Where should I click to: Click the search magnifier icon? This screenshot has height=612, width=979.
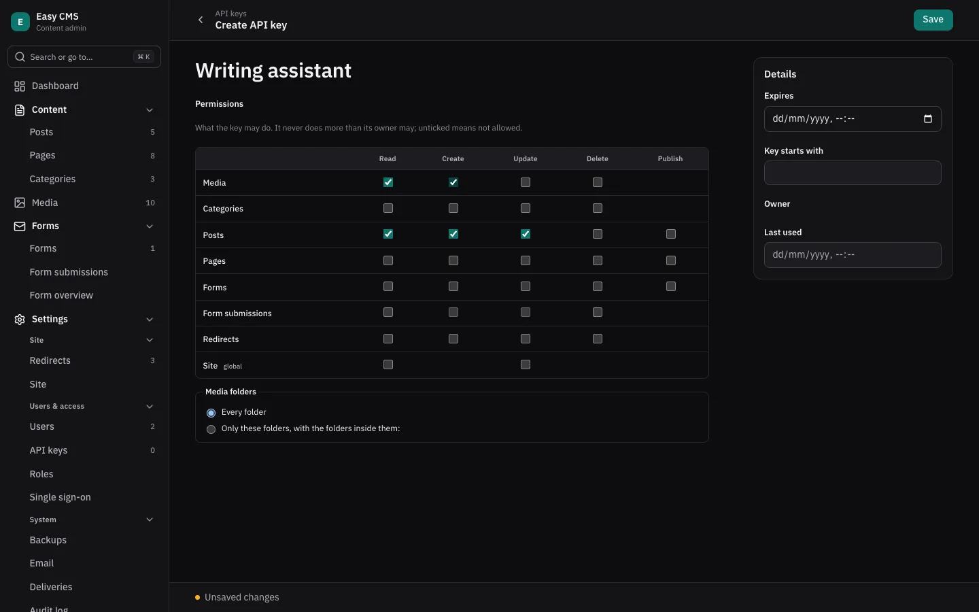(x=20, y=57)
